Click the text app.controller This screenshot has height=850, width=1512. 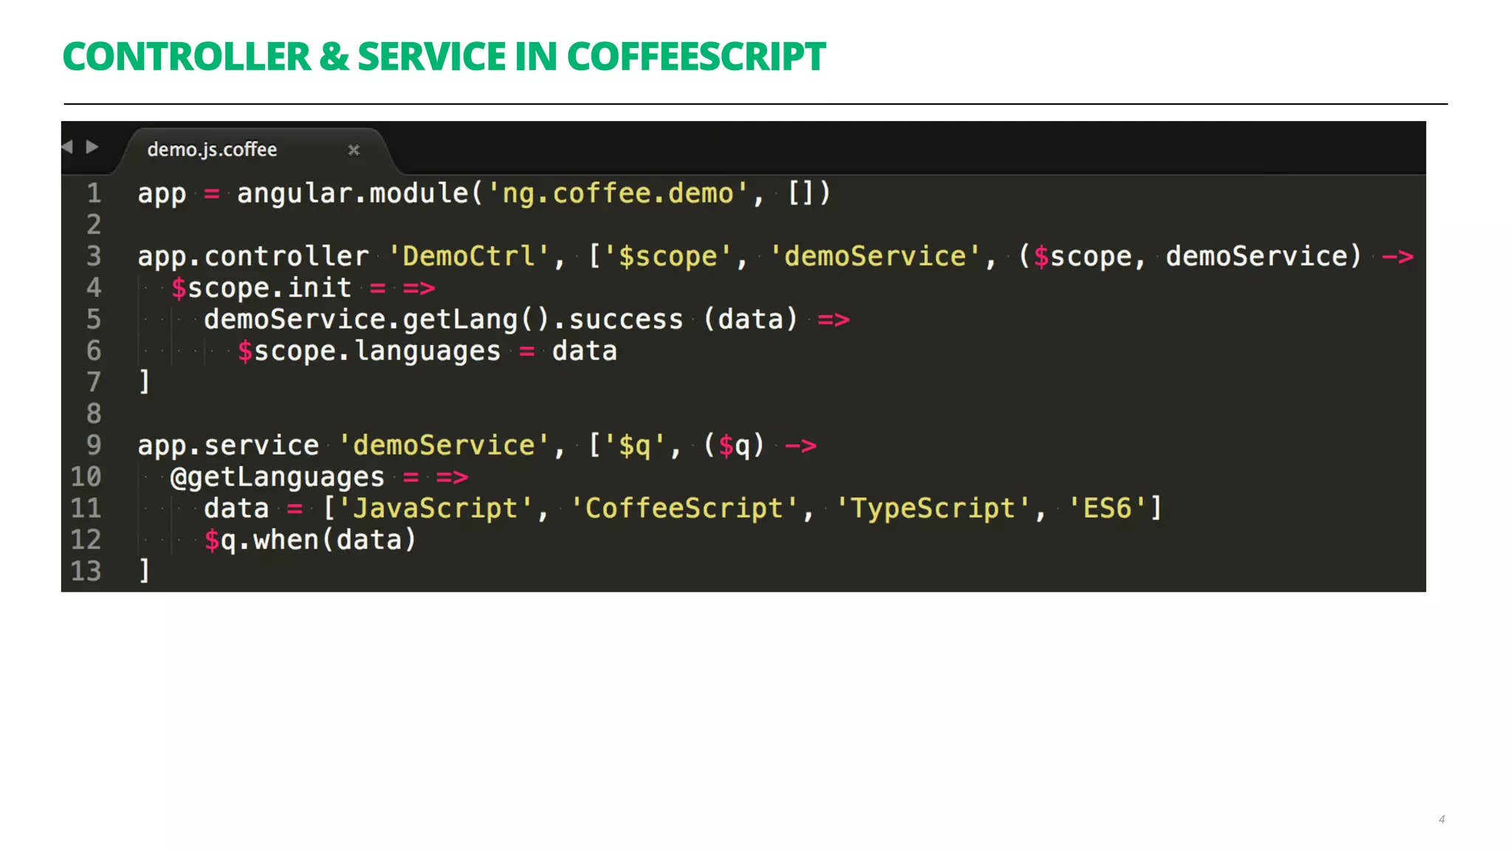(253, 256)
